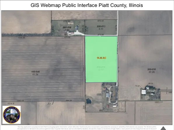Screen dimensions: 174x130
Task: Click the 5.11 acreage value
Action: coord(101,29)
